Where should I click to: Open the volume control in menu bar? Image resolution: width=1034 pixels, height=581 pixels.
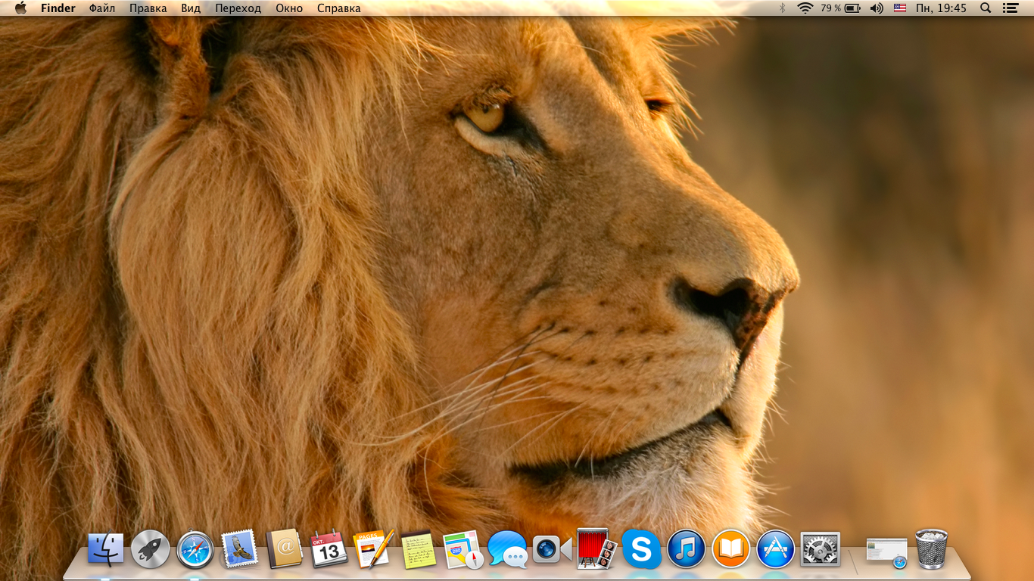877,8
